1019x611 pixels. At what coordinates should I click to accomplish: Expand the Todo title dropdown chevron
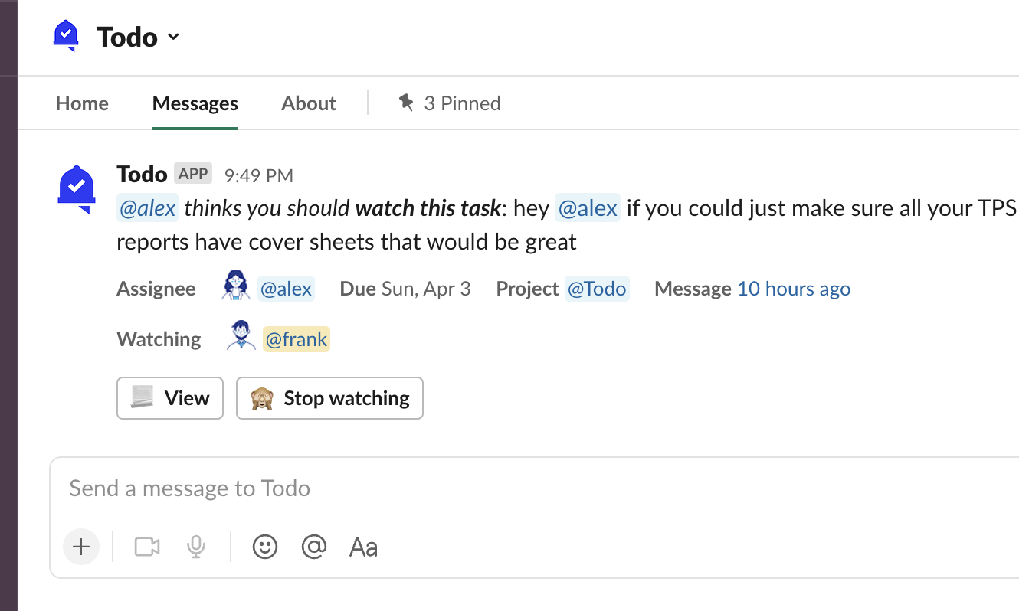(x=174, y=37)
